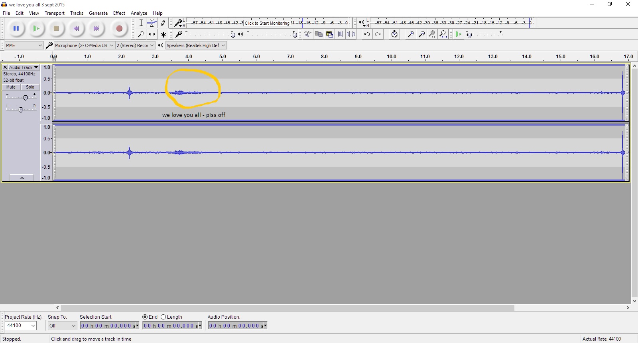The height and width of the screenshot is (343, 638).
Task: Open the MME audio host dropdown
Action: point(24,45)
